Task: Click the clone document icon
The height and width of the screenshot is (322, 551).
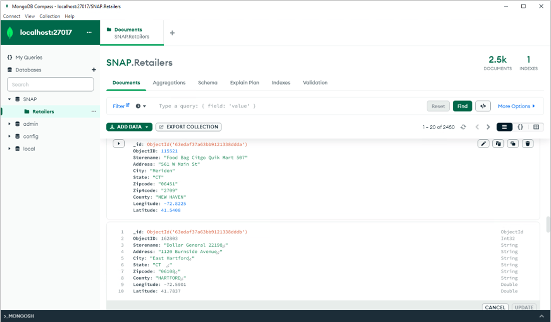Action: pyautogui.click(x=513, y=144)
